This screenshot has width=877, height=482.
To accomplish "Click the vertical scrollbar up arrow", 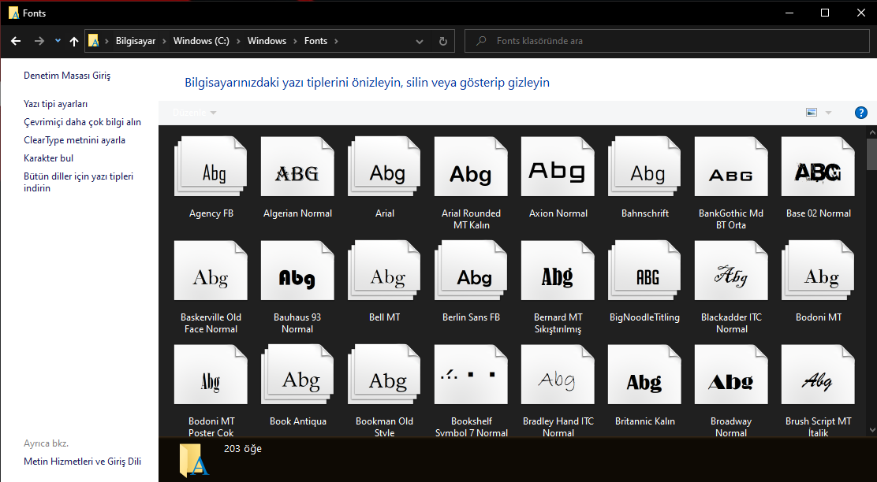I will [871, 132].
